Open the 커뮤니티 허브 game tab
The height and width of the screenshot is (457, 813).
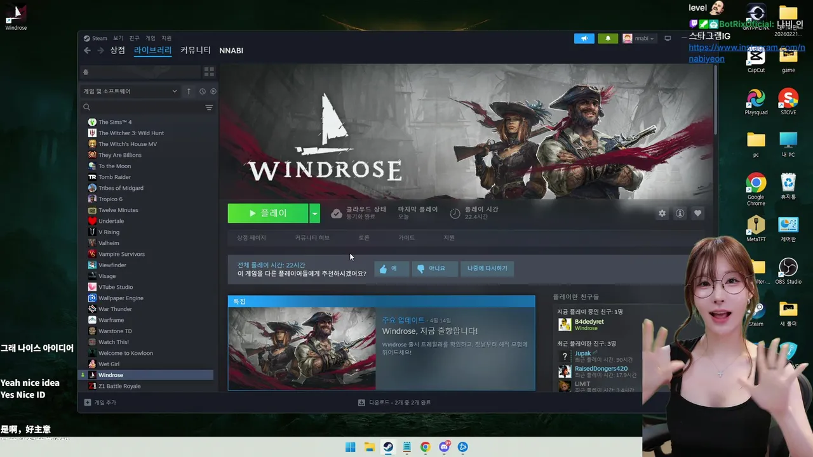312,237
